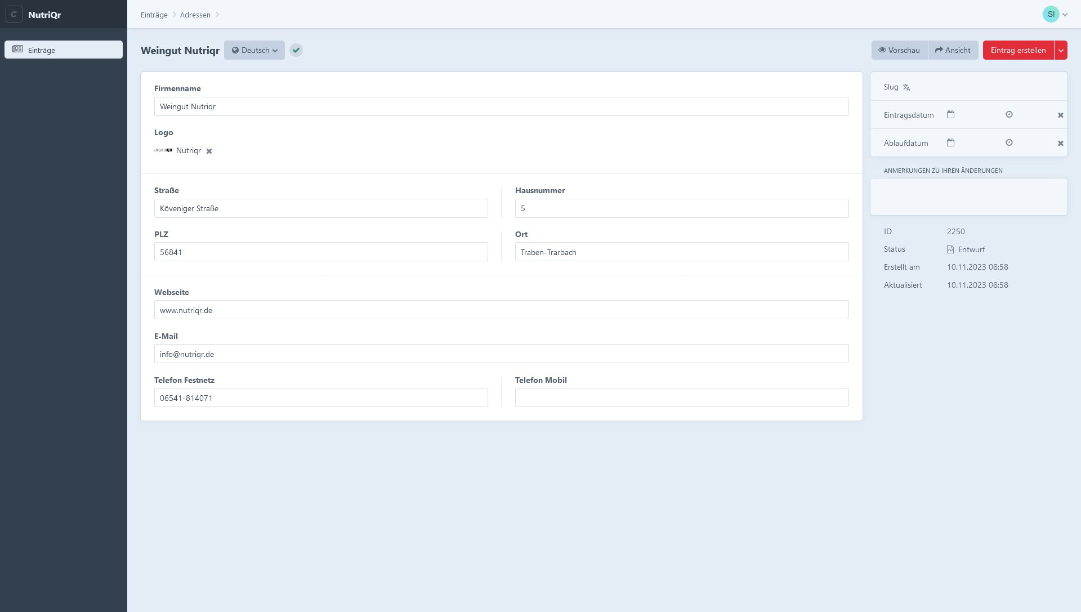Click the NutriQr site icon in sidebar
The height and width of the screenshot is (612, 1081).
(14, 15)
